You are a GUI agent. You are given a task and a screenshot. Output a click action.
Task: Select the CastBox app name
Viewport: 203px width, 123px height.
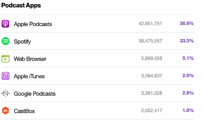click(24, 111)
